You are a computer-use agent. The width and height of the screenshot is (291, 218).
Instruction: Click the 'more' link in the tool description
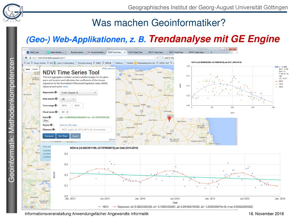coord(66,87)
